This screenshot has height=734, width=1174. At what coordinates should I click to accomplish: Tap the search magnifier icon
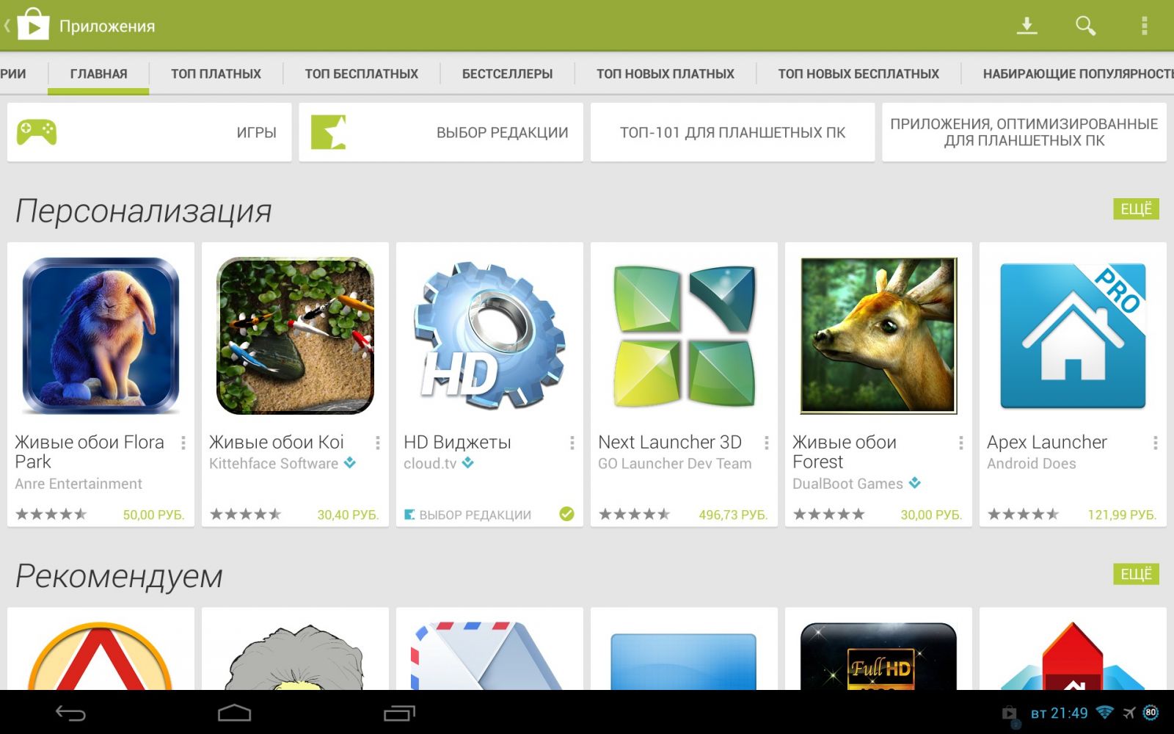click(1085, 26)
